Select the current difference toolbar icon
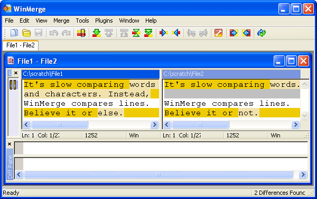This screenshot has width=317, height=199. pyautogui.click(x=81, y=33)
